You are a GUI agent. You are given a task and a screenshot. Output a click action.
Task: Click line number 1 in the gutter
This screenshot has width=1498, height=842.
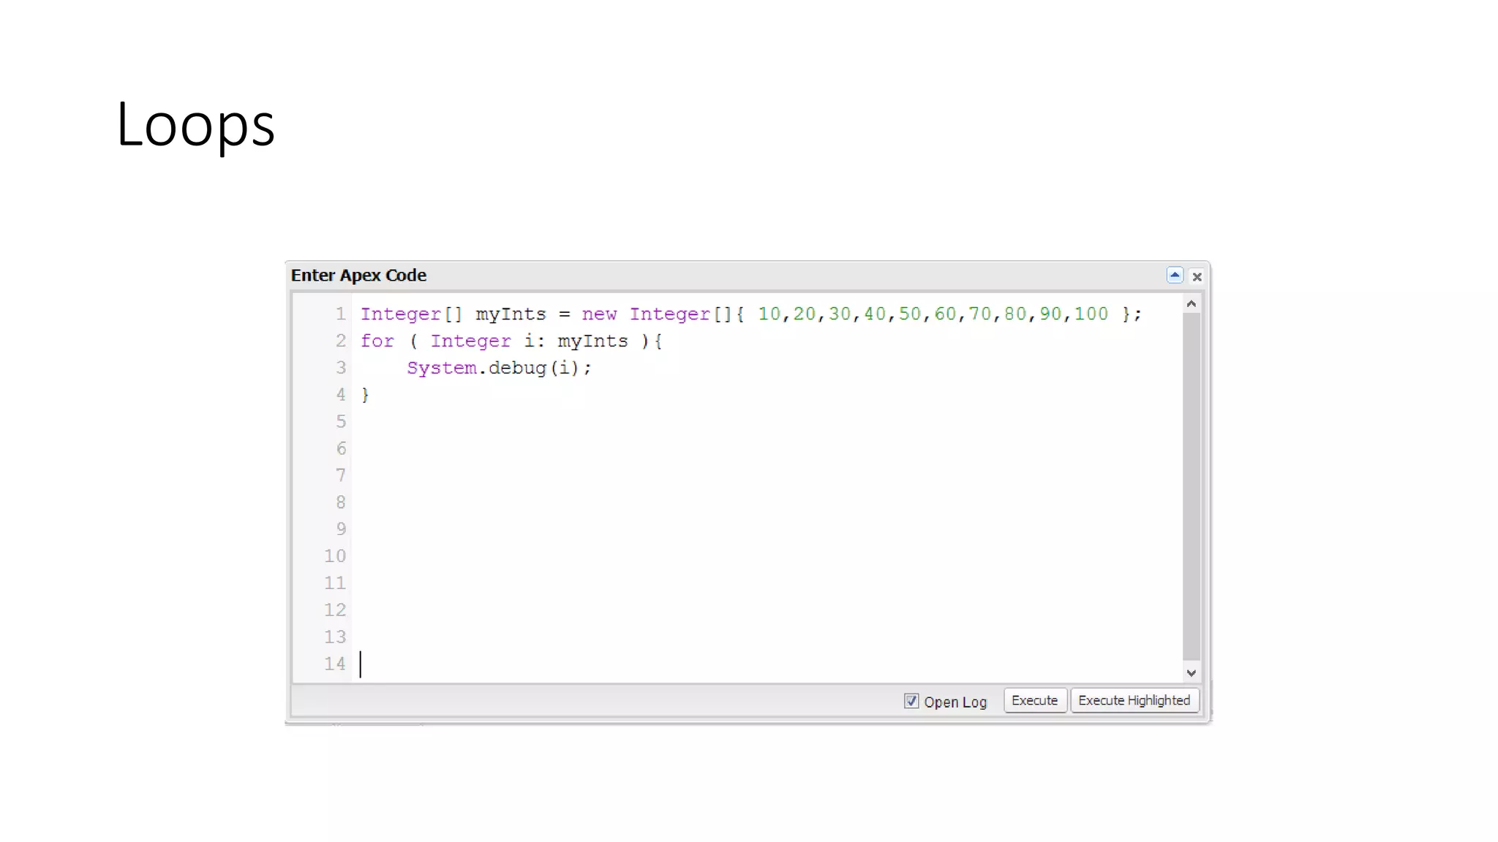coord(340,314)
